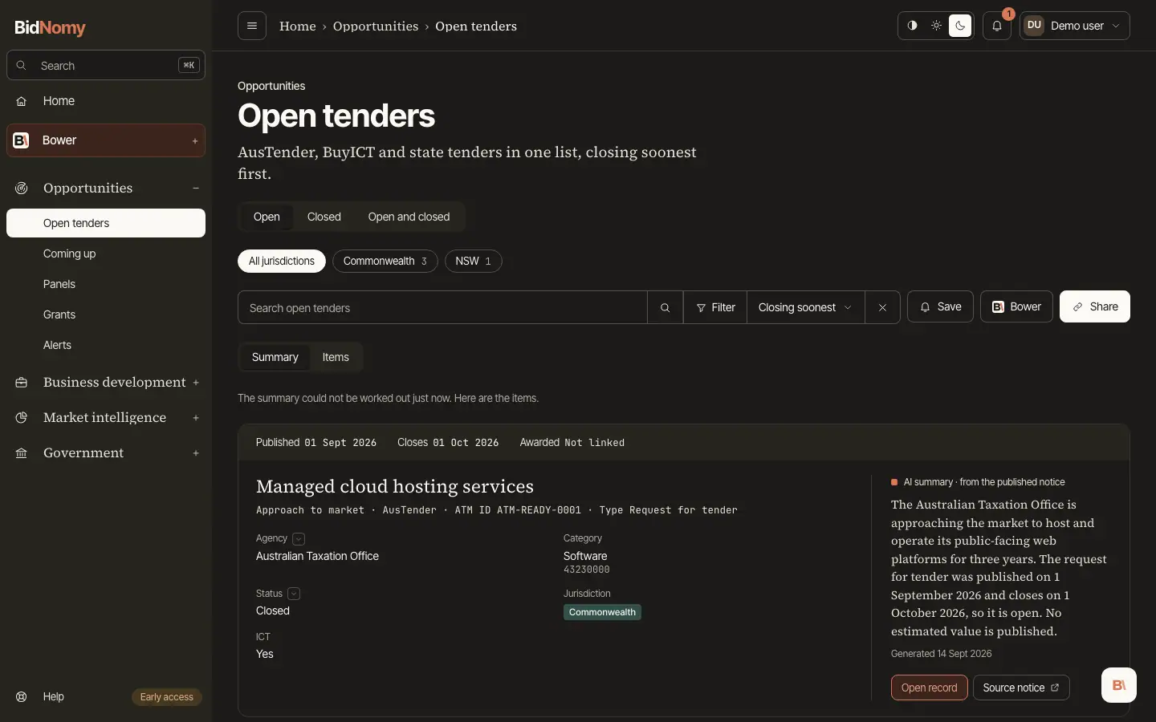1156x722 pixels.
Task: Expand the Market intelligence section
Action: (x=106, y=417)
